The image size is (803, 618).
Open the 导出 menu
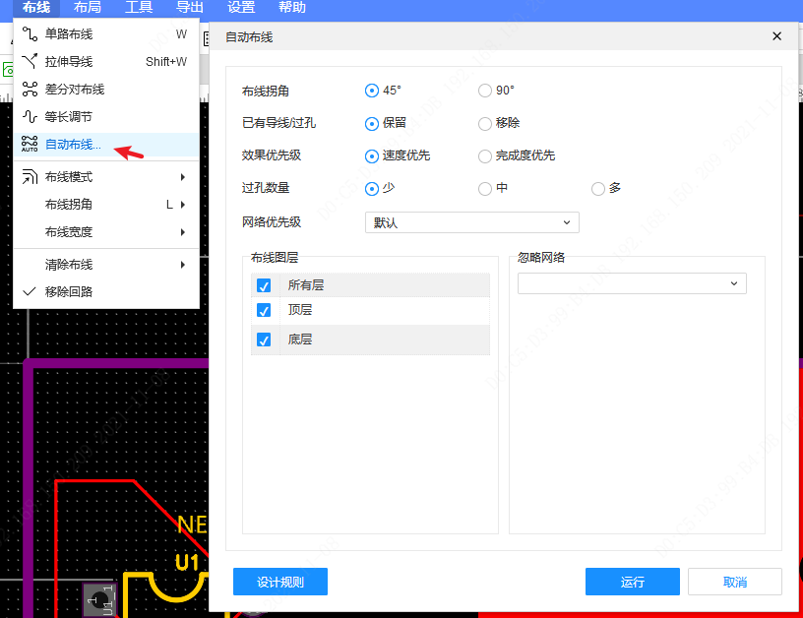tap(190, 8)
